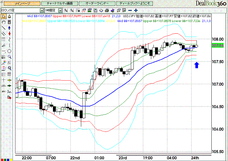
Task: Switch to the オーダーウインドー tab
Action: [97, 3]
